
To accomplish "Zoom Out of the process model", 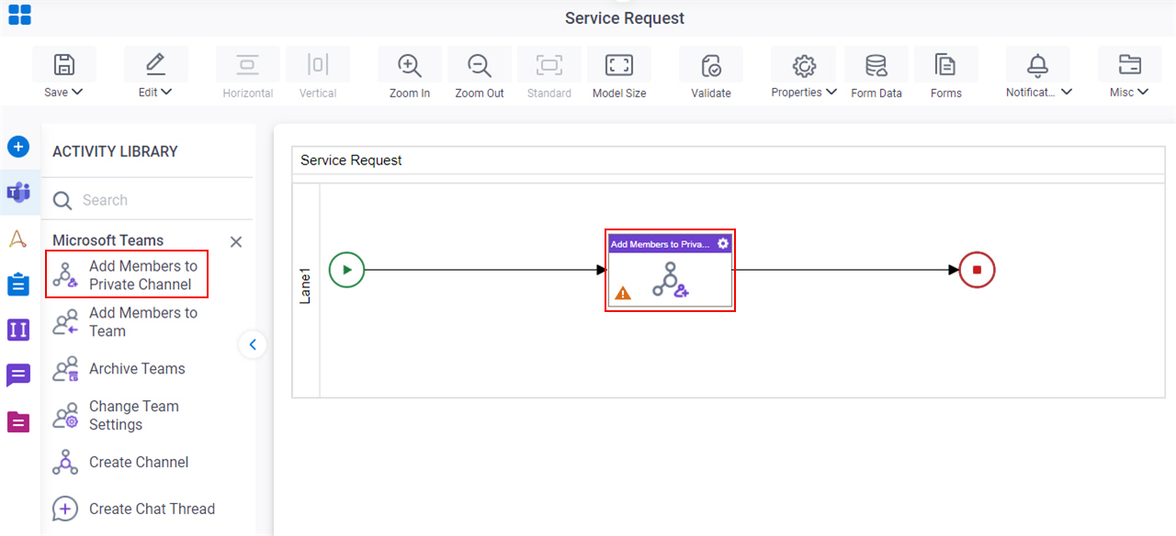I will (x=479, y=65).
